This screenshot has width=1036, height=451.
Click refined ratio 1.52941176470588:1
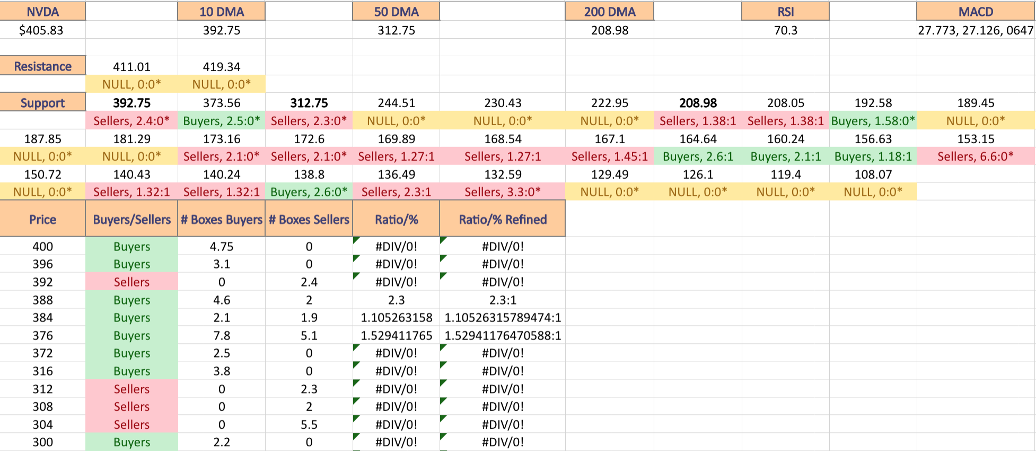click(x=503, y=335)
